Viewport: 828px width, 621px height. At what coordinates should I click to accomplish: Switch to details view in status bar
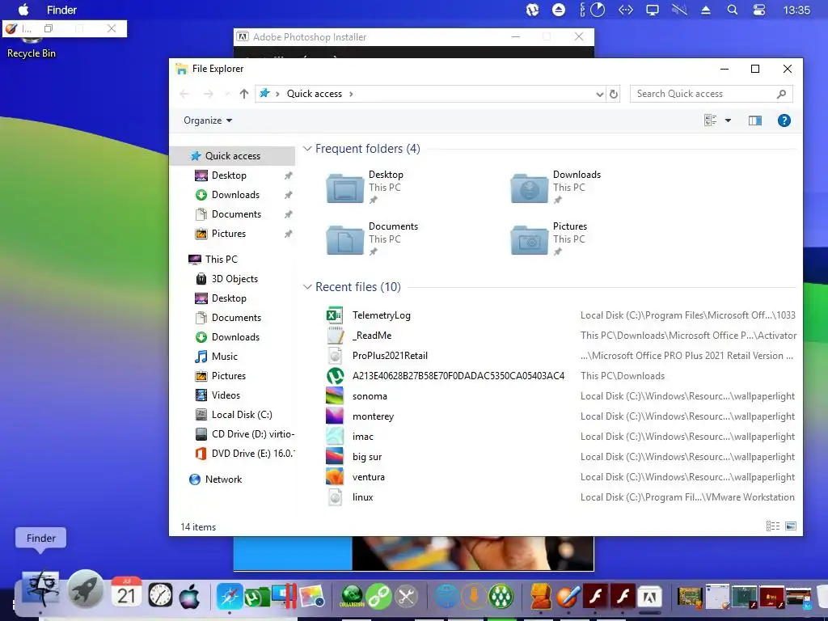[x=772, y=526]
